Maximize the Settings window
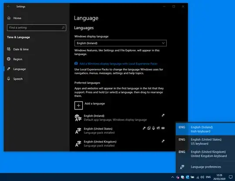 tap(174, 7)
